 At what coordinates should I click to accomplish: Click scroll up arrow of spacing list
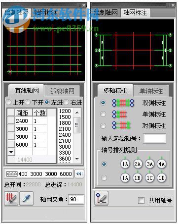coord(77,112)
